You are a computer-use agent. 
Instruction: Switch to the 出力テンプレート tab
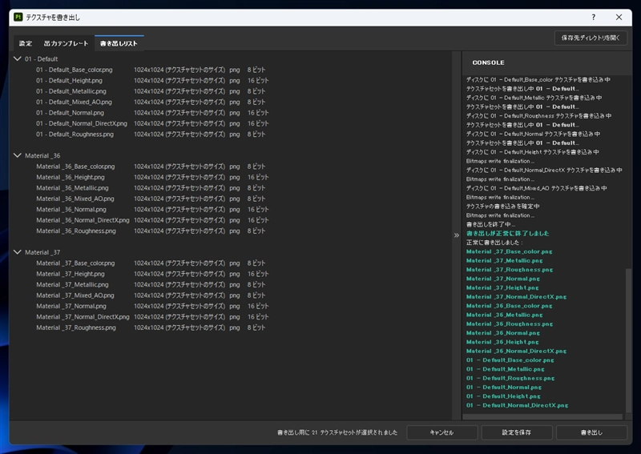(x=66, y=43)
